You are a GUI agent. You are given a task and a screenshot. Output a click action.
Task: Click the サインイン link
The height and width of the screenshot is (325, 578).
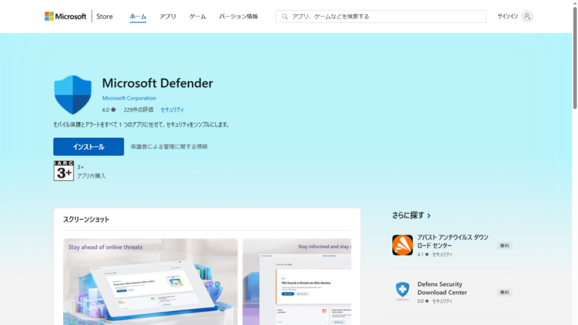(507, 16)
